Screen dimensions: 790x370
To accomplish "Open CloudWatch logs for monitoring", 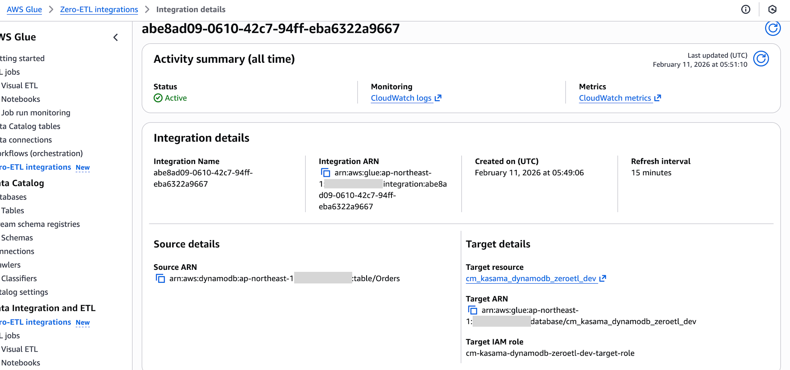I will (x=402, y=98).
